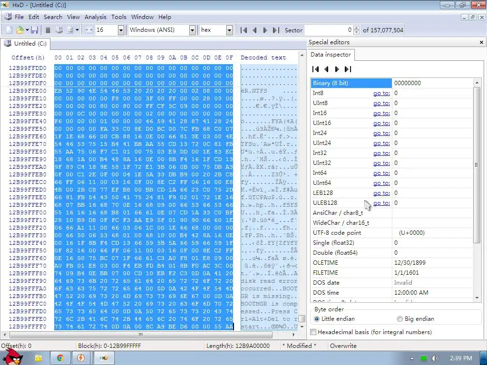Click the New file icon
The width and height of the screenshot is (487, 365).
9,30
